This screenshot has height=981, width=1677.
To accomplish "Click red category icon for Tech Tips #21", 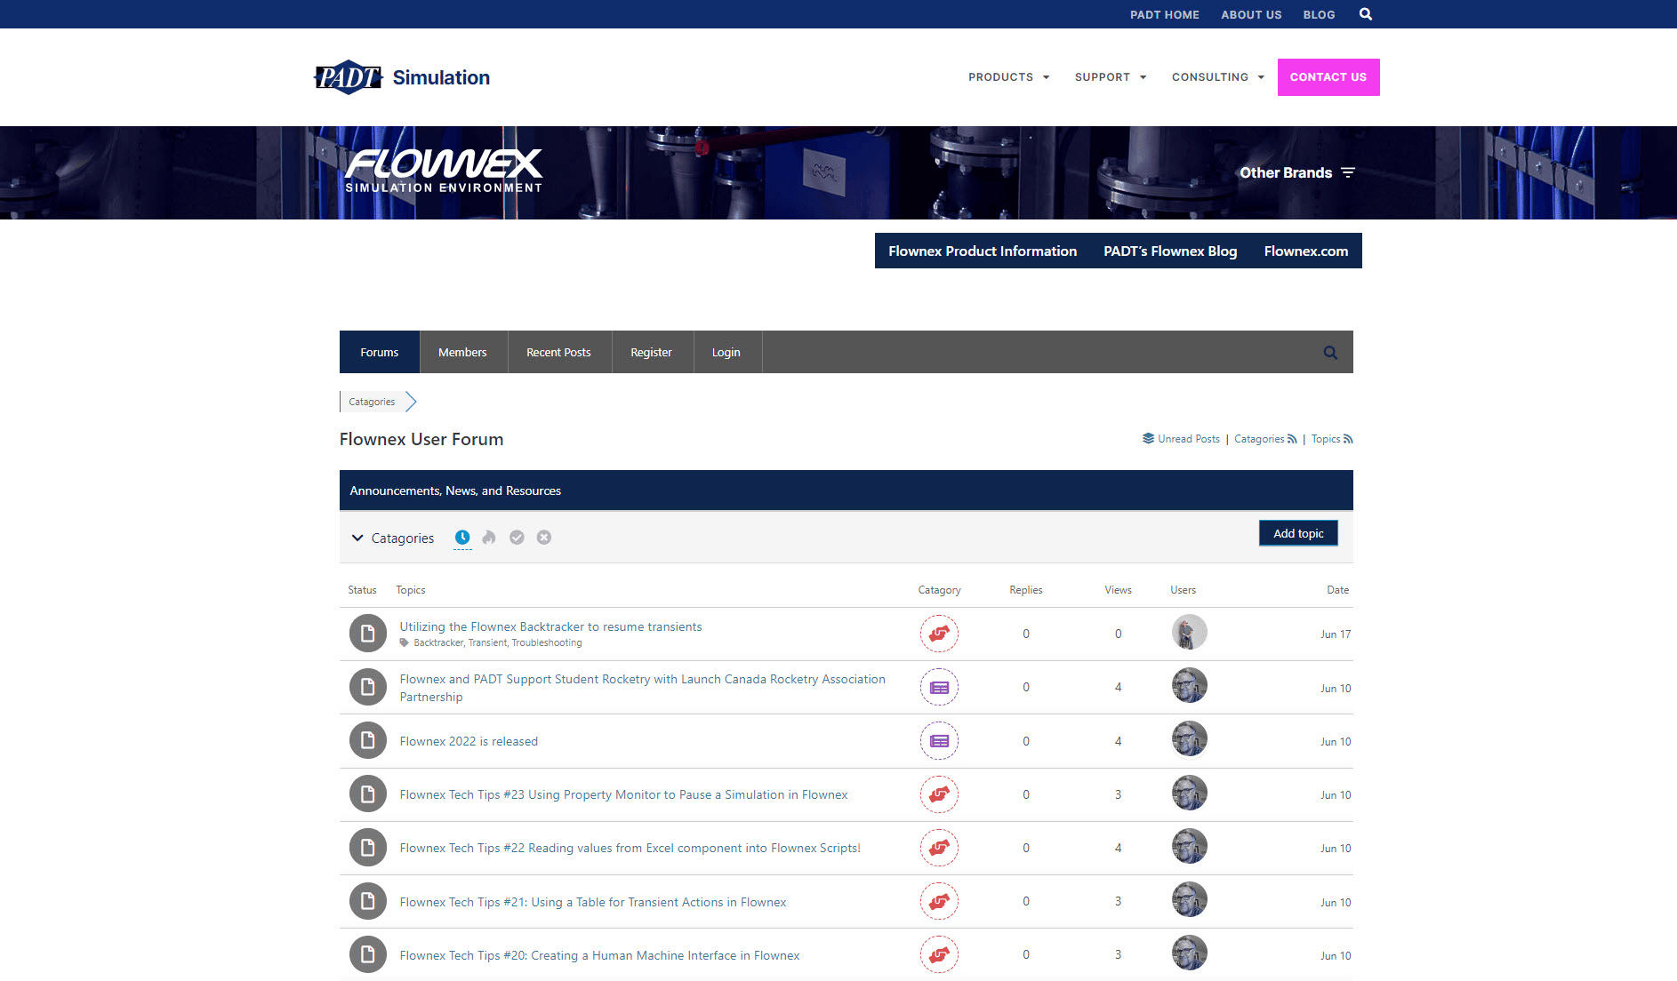I will tap(939, 901).
